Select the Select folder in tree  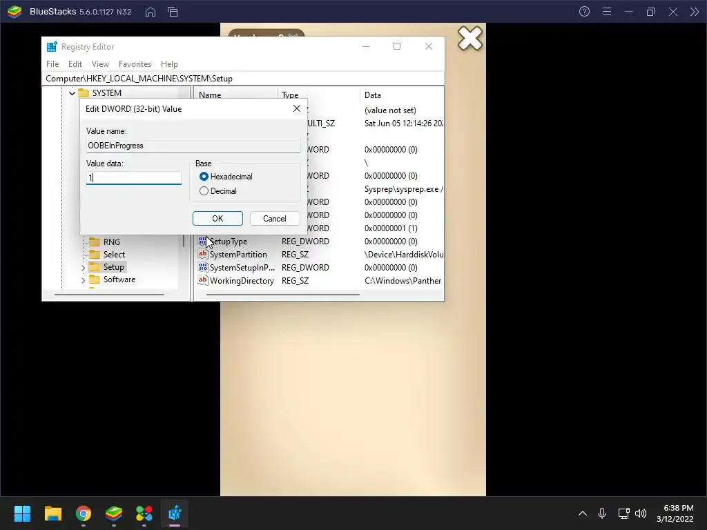[114, 255]
